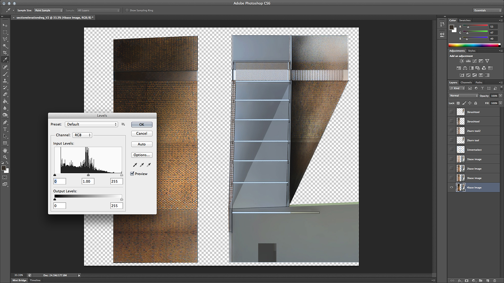Switch to the Swatches tab
The height and width of the screenshot is (283, 504).
coord(465,20)
